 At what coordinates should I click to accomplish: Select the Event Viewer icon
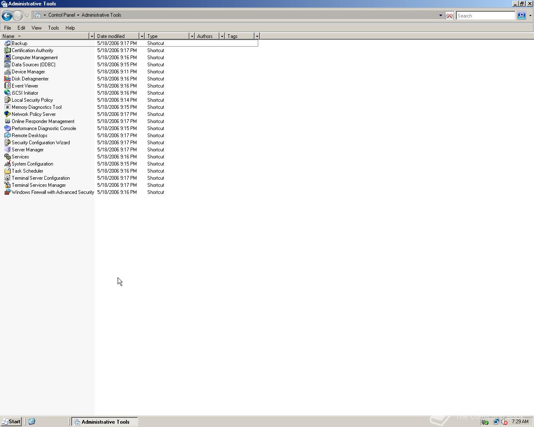(x=7, y=86)
